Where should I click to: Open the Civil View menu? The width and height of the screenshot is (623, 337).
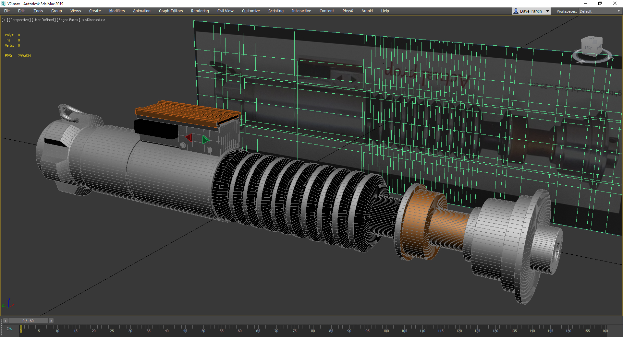226,11
